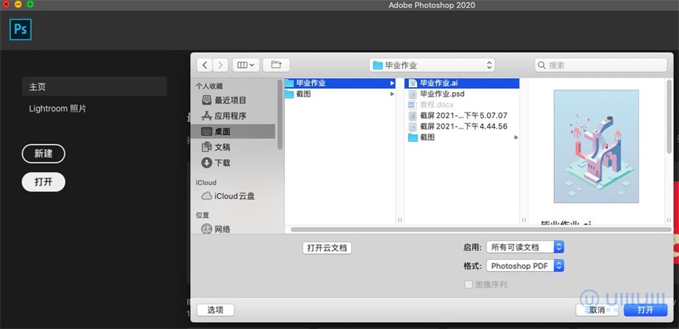This screenshot has width=679, height=329.
Task: Open the Format Photoshop PDF dropdown
Action: [524, 266]
